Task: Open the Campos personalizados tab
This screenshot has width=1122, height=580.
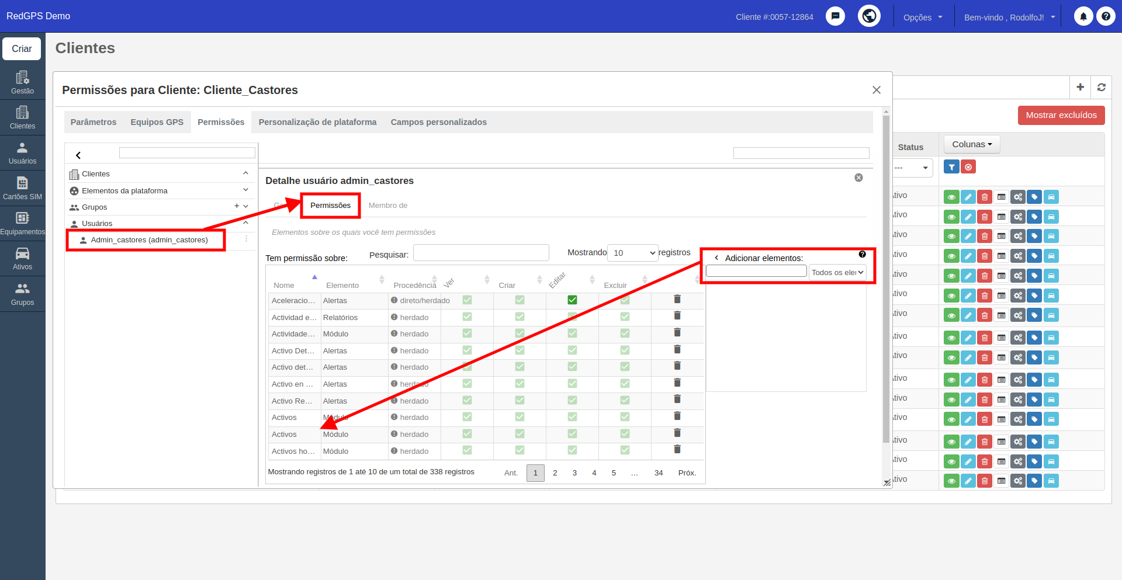Action: click(x=438, y=122)
